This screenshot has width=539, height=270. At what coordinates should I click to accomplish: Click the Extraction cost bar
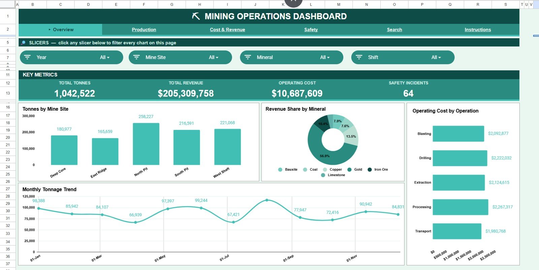pyautogui.click(x=459, y=182)
